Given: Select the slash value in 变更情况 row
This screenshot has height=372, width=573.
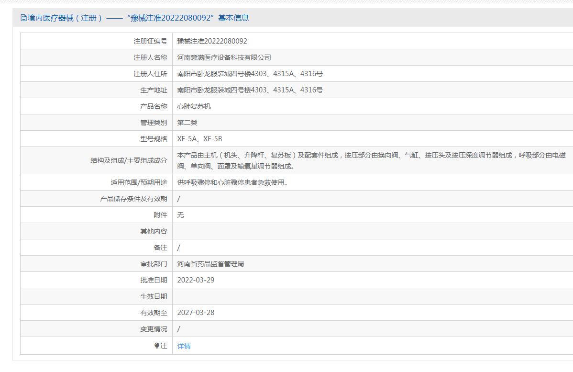Looking at the screenshot, I should [x=179, y=329].
